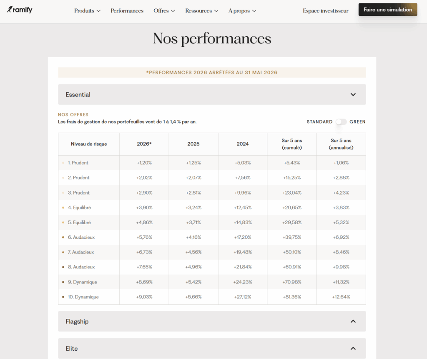The height and width of the screenshot is (359, 427).
Task: Select the GREEN label
Action: pyautogui.click(x=357, y=122)
